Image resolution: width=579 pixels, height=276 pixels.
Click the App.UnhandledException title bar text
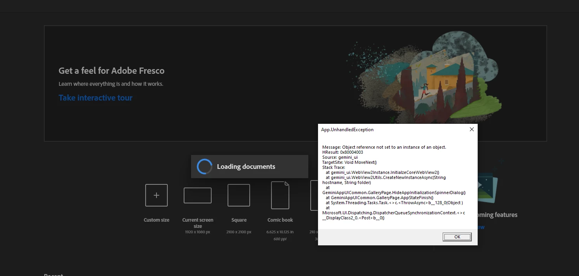(347, 130)
